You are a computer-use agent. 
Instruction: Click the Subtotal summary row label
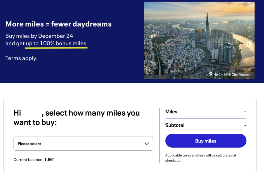pyautogui.click(x=175, y=125)
